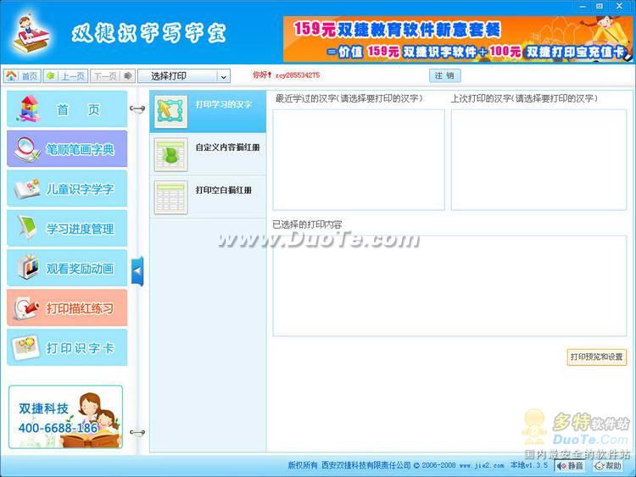Click the red pen tracing icon
Viewport: 636px width, 477px height.
coord(26,308)
